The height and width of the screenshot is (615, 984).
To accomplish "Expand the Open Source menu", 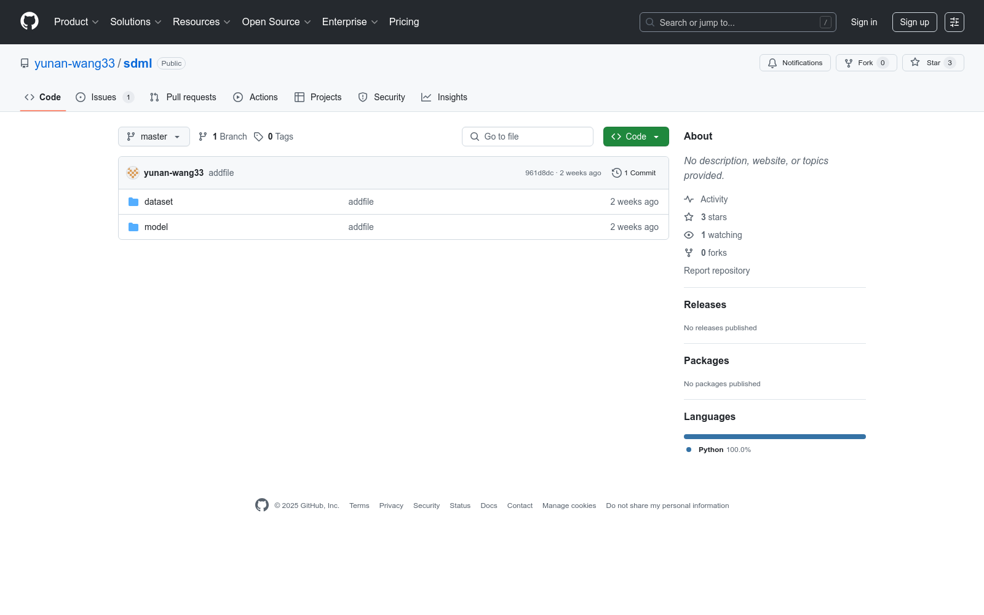I will pyautogui.click(x=277, y=22).
